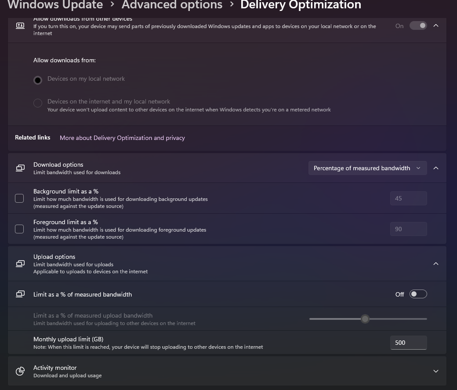Select Devices on the internet and my local network
457x390 pixels.
(38, 103)
